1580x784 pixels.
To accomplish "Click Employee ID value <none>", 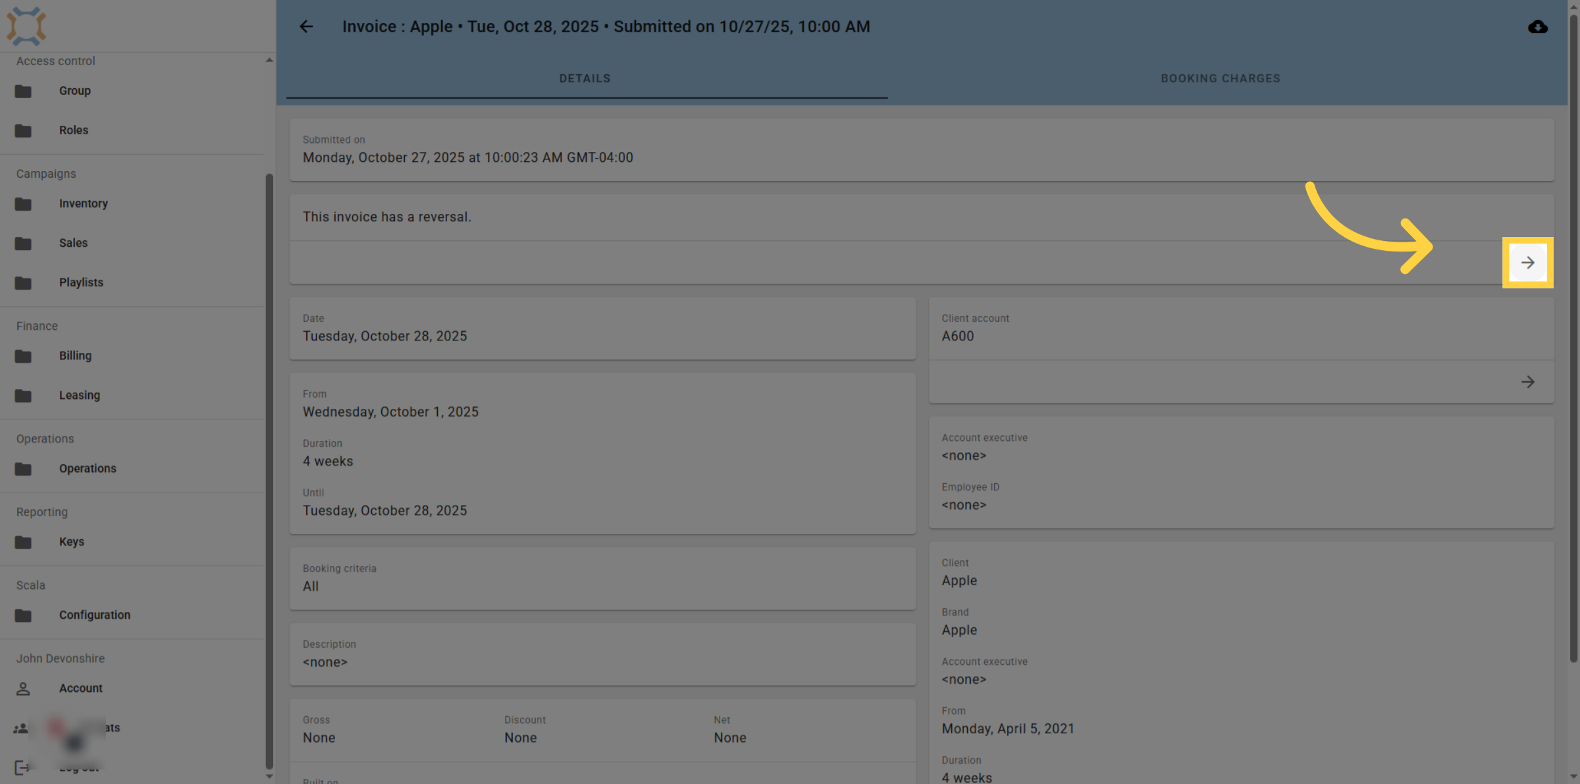I will point(964,504).
